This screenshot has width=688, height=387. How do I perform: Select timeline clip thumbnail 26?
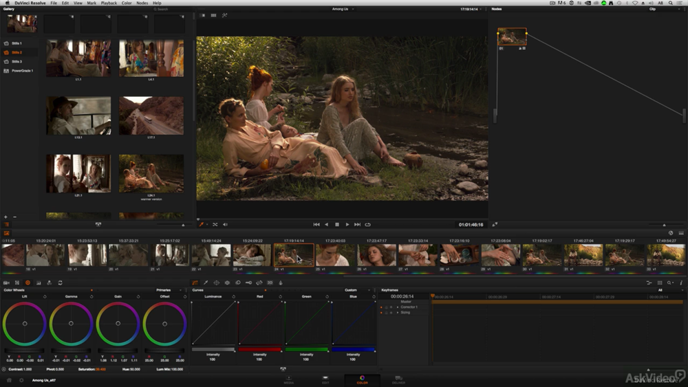(376, 255)
